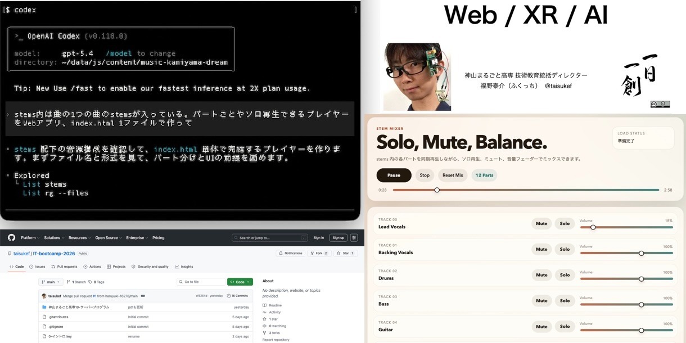
Task: Mute the Bass track
Action: coord(541,301)
